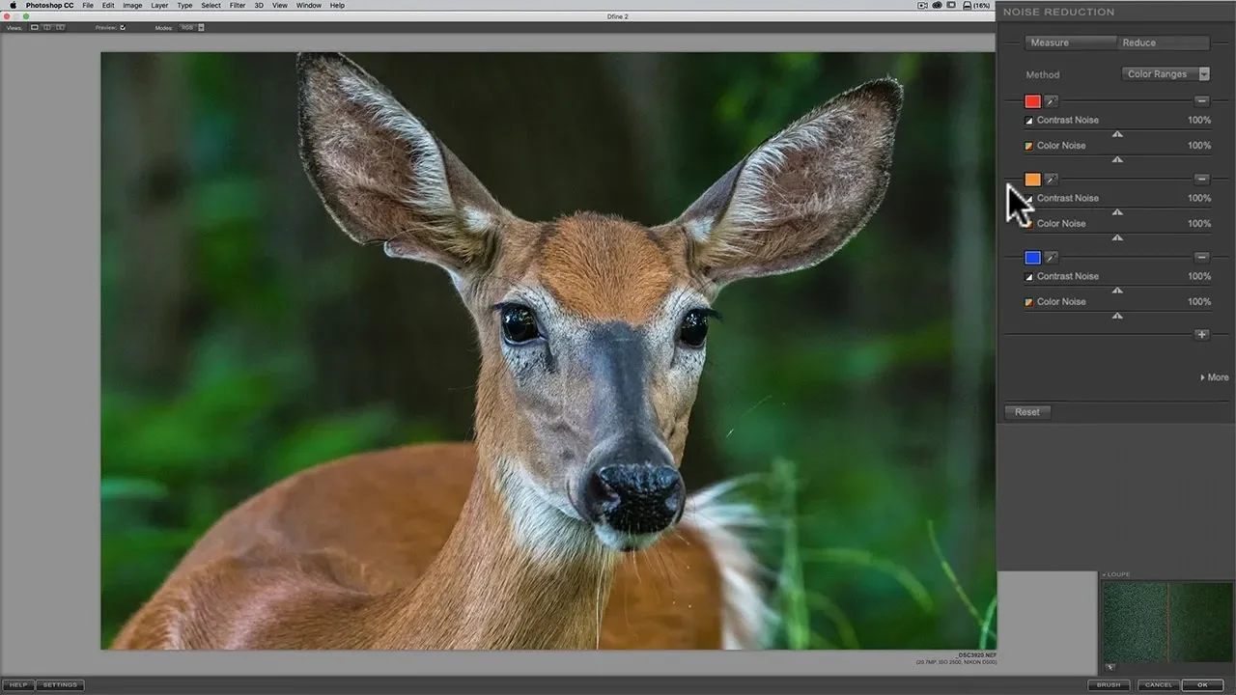Click the red range Color Noise slider handle
This screenshot has height=695, width=1236.
[1117, 159]
